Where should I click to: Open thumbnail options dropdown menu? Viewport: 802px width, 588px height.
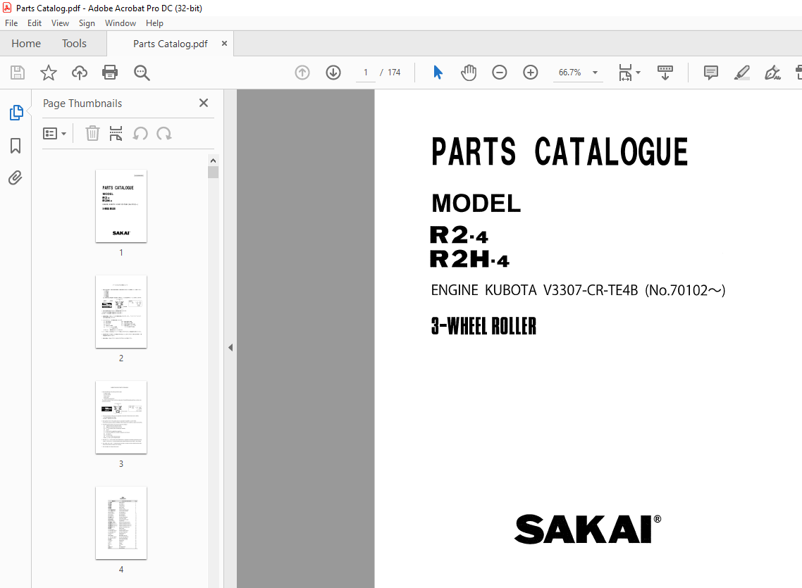pos(54,133)
